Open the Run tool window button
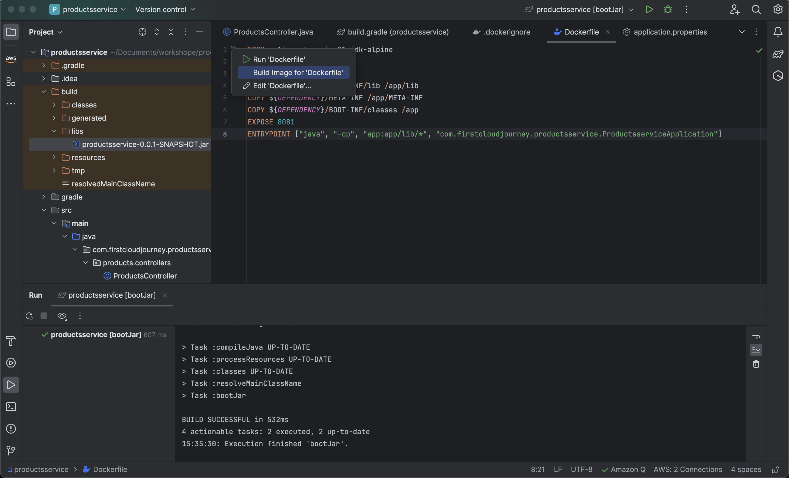789x478 pixels. tap(11, 385)
